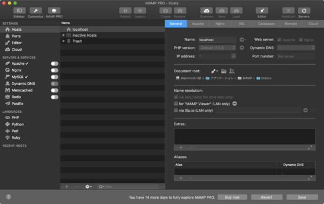Select Hosts in the settings sidebar
Image resolution: width=324 pixels, height=204 pixels.
pos(30,29)
